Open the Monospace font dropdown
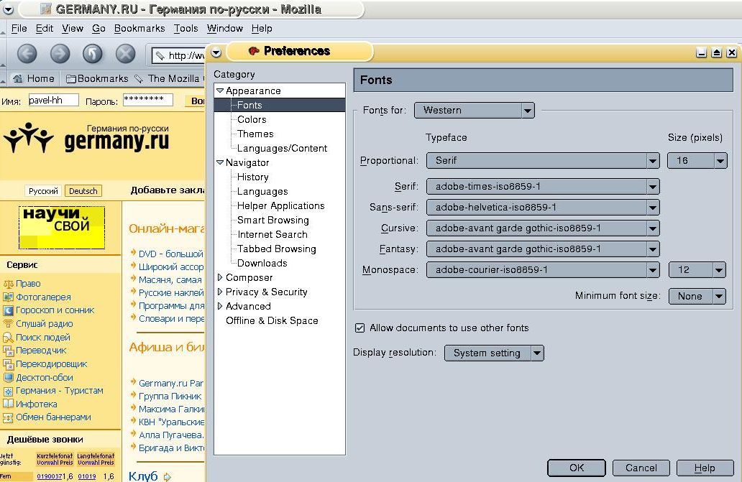 click(x=543, y=270)
